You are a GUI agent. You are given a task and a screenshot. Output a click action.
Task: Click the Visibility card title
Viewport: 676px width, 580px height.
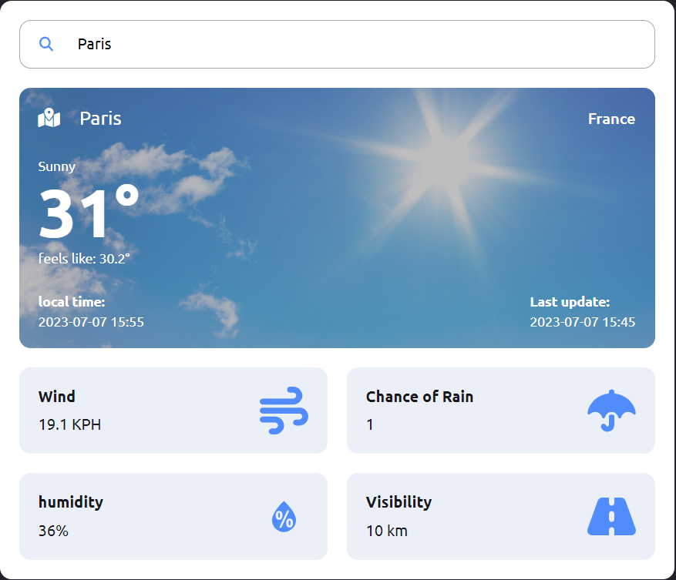(399, 502)
